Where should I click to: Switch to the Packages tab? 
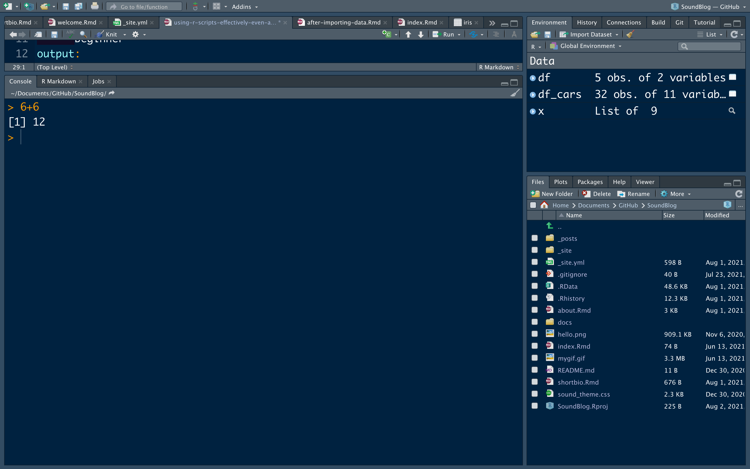pyautogui.click(x=590, y=182)
